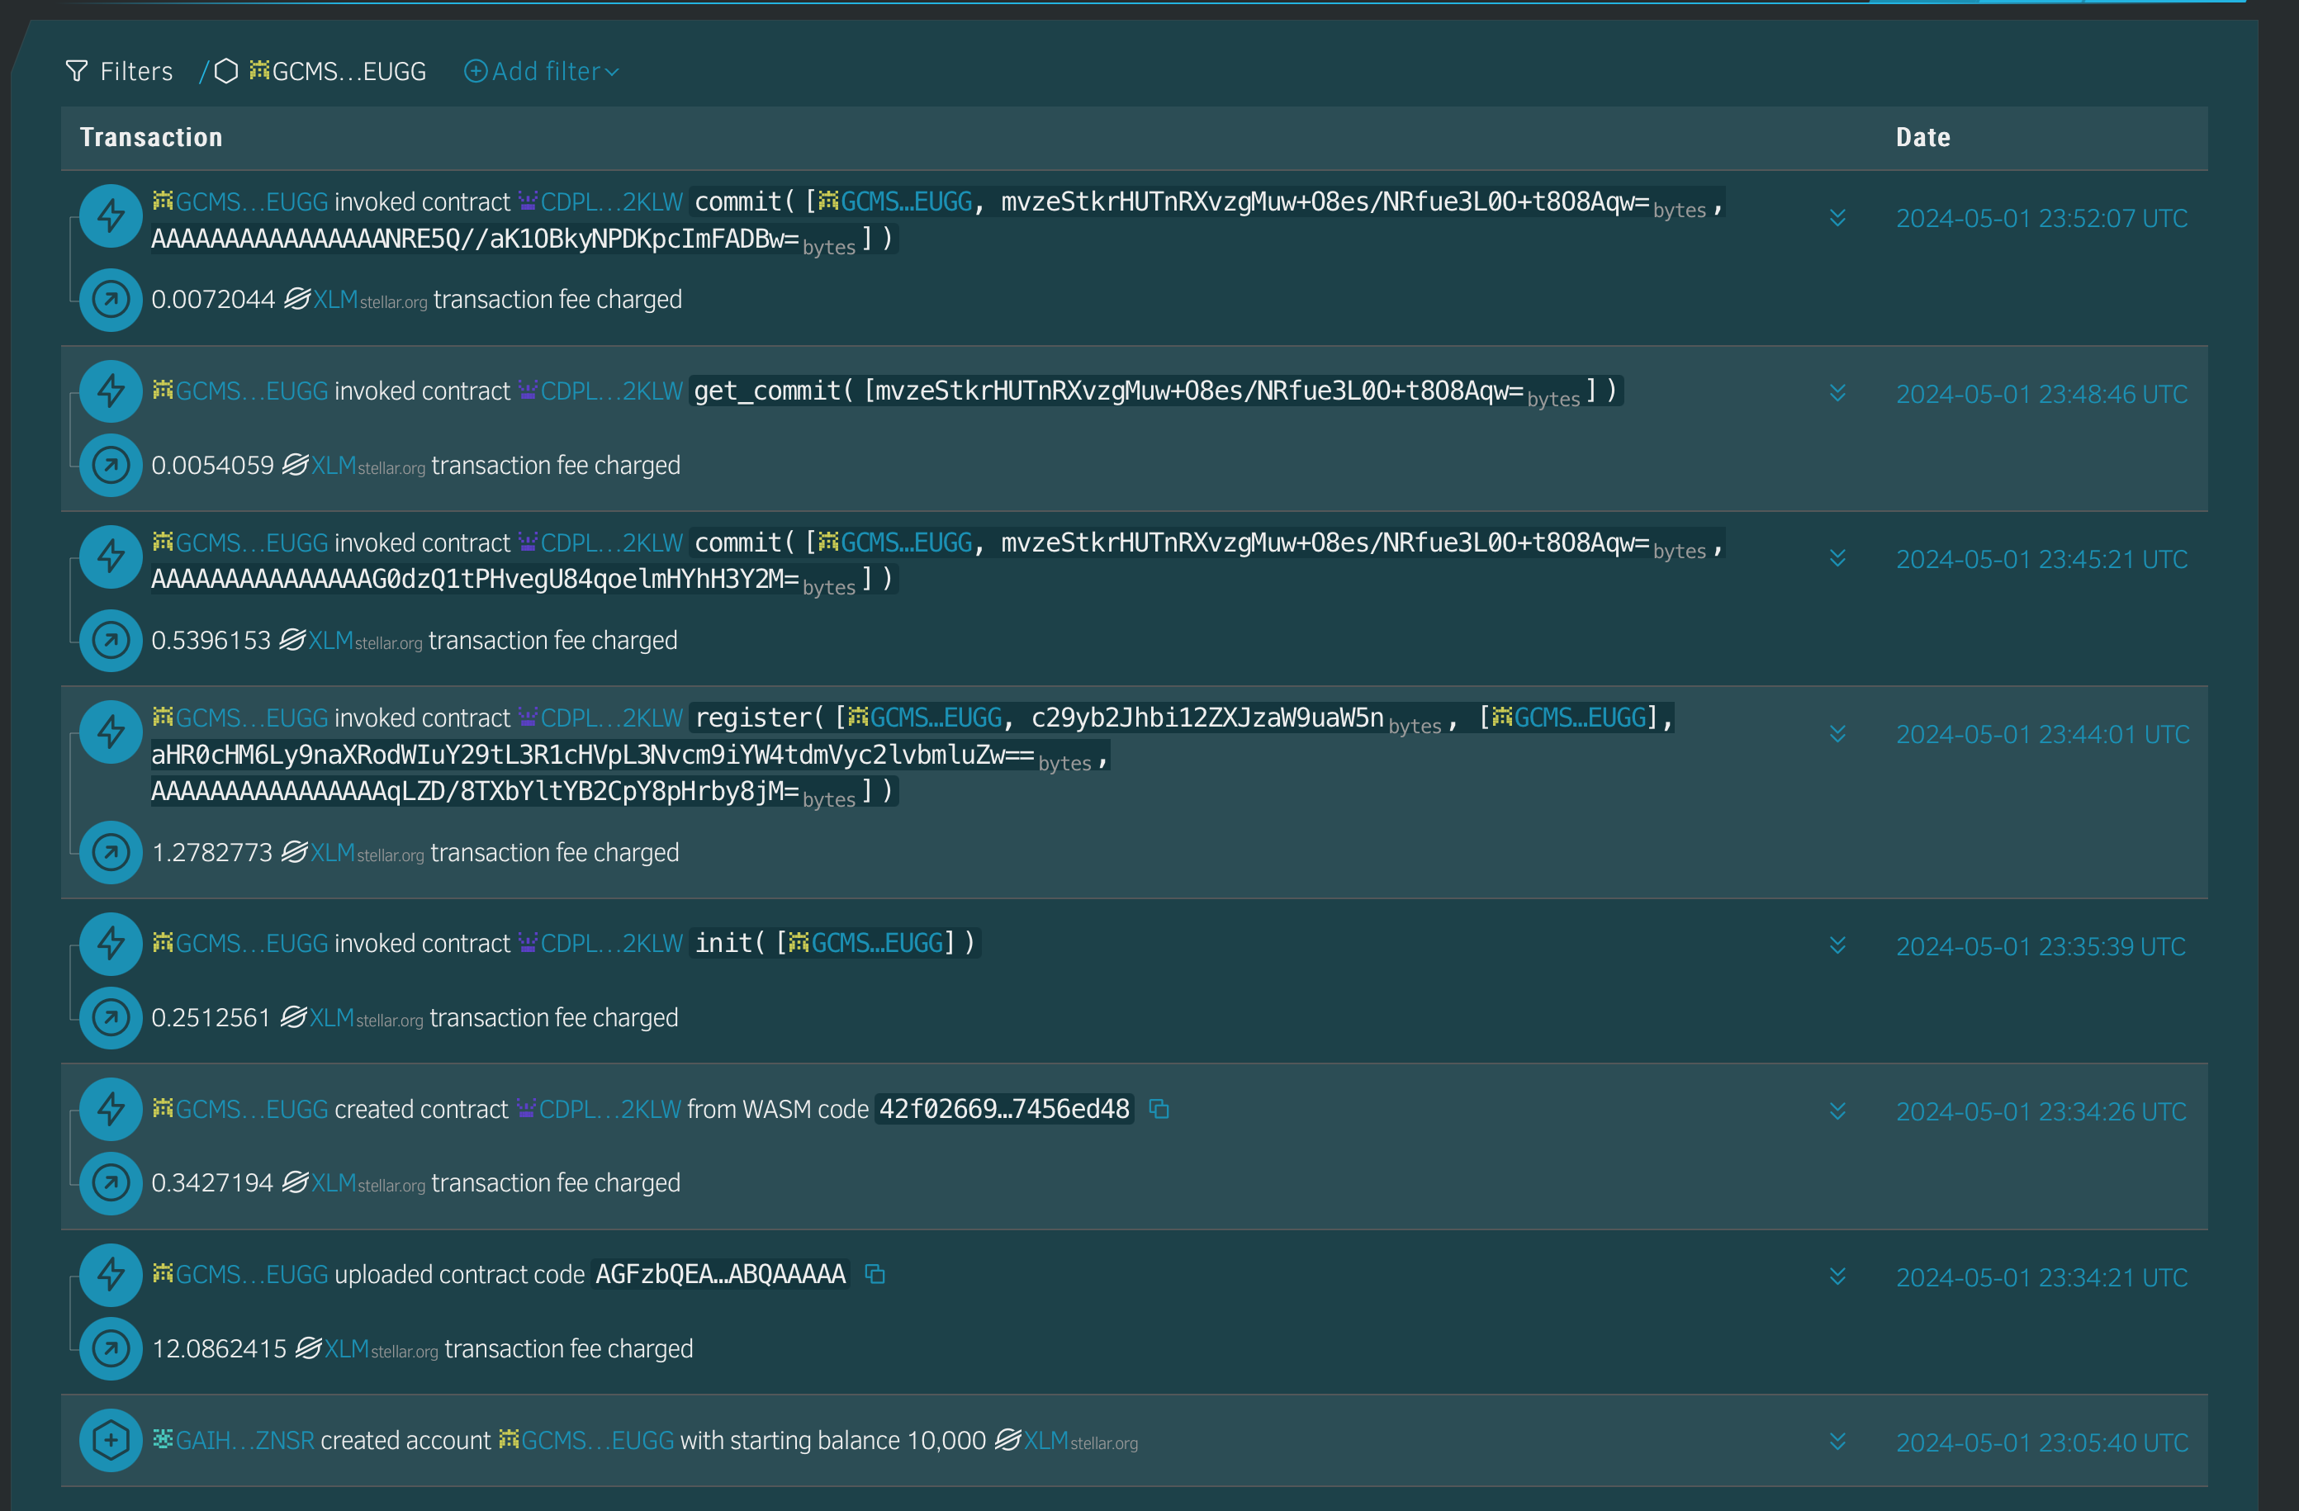Click the Date column header
Screen dimensions: 2299x1511
click(1923, 137)
